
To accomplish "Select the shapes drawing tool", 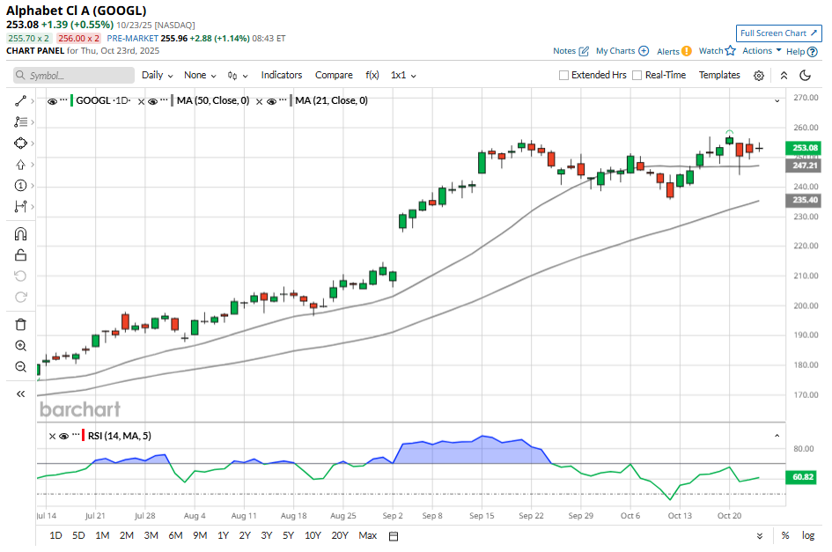I will pos(20,144).
